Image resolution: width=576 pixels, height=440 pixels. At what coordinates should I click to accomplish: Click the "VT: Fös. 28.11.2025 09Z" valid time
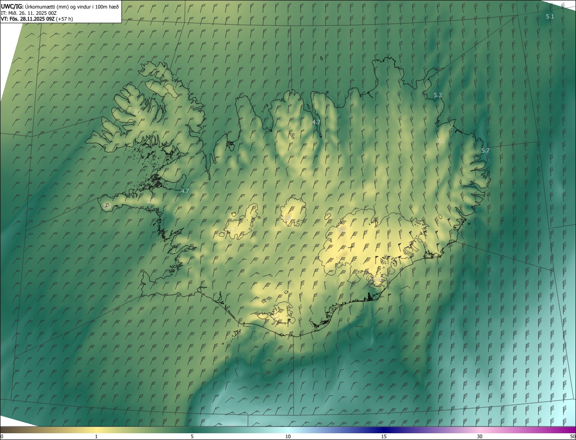[x=27, y=19]
